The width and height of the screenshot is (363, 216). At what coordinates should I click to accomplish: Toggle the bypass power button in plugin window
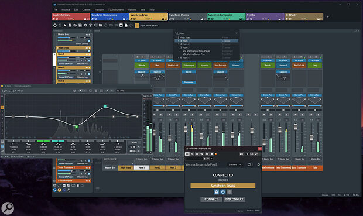click(187, 154)
